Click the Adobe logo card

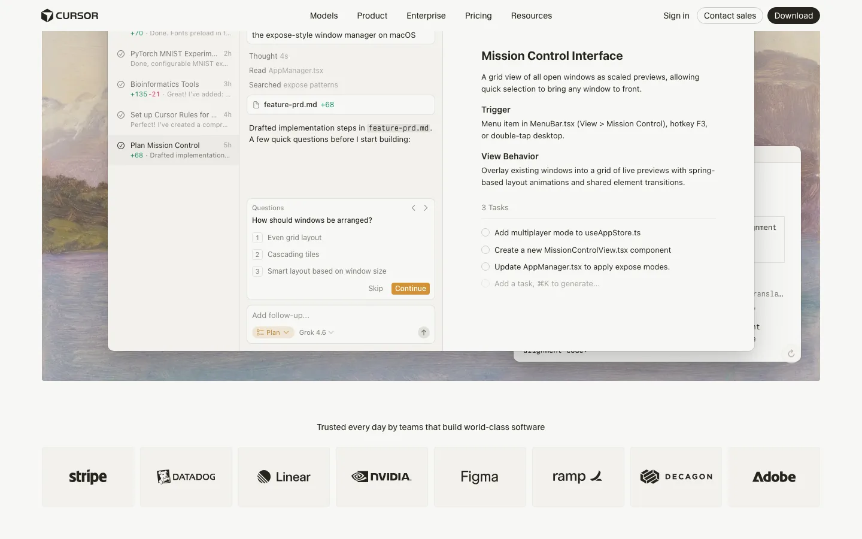click(x=774, y=477)
